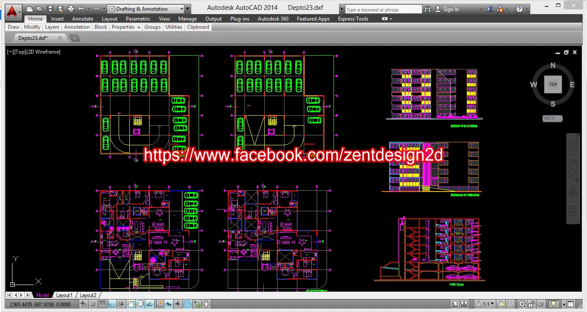
Task: Click the binoculars search icon
Action: (428, 9)
